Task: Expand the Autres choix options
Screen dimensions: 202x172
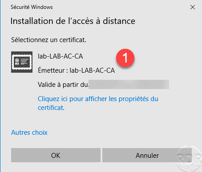Action: (29, 133)
